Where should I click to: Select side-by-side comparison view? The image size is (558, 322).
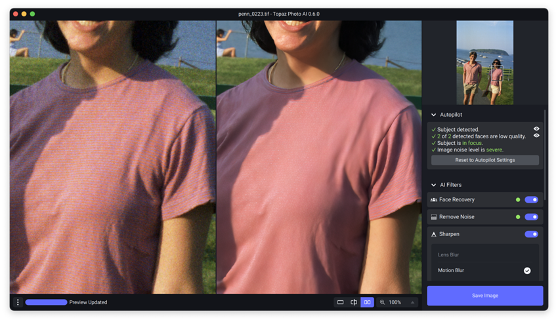point(368,302)
